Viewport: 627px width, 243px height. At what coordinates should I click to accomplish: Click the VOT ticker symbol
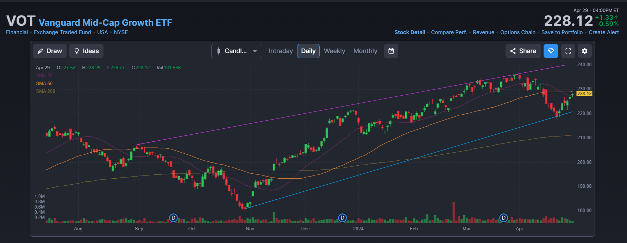pos(21,21)
